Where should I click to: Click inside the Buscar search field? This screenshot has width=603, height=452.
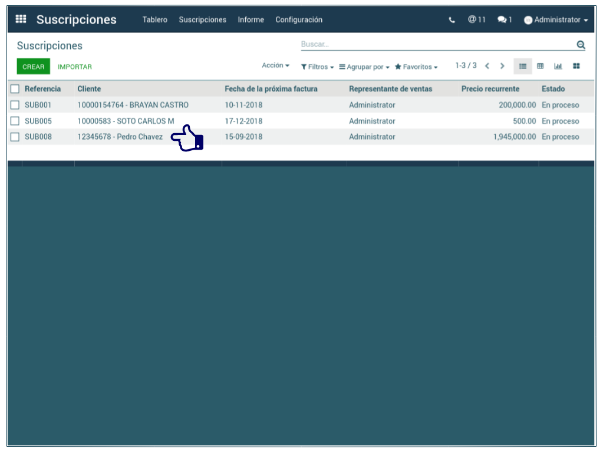pyautogui.click(x=436, y=45)
